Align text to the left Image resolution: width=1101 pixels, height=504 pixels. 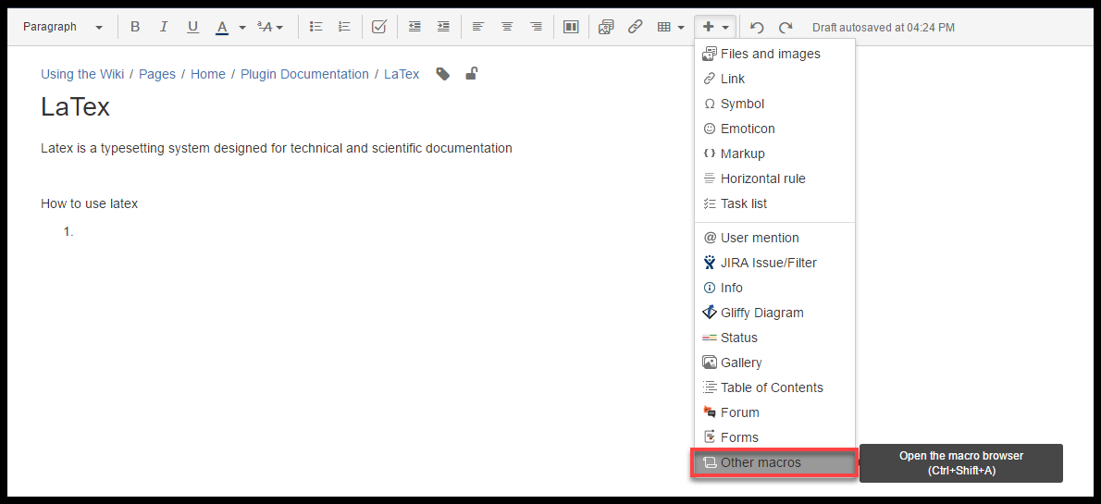click(x=478, y=27)
